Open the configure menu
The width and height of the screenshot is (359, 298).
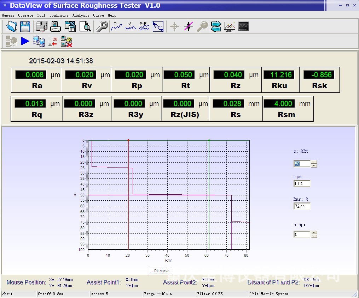(x=59, y=16)
